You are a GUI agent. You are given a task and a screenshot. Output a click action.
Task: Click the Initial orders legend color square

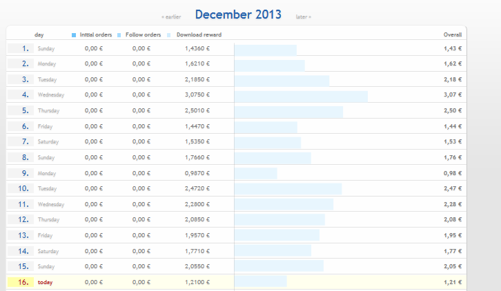[74, 34]
